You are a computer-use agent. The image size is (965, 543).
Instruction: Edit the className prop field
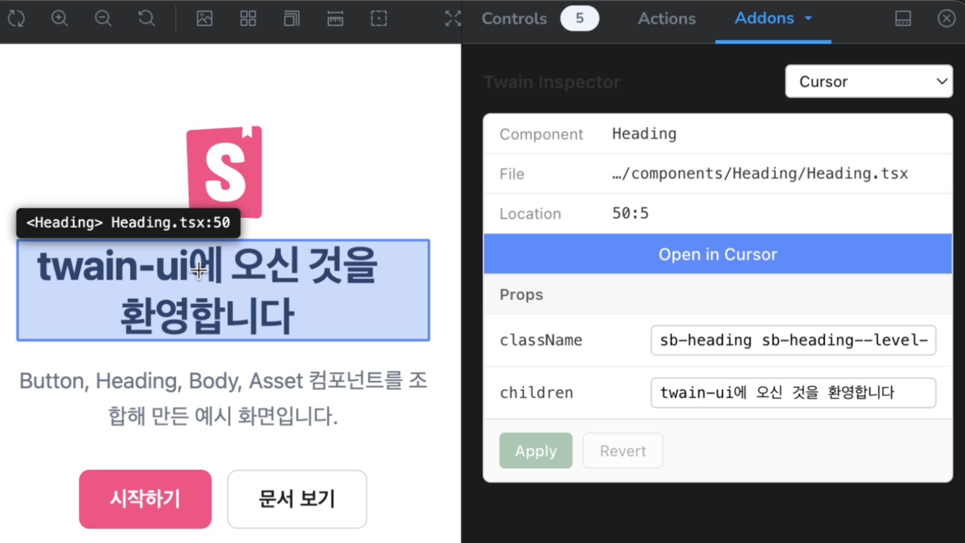793,340
